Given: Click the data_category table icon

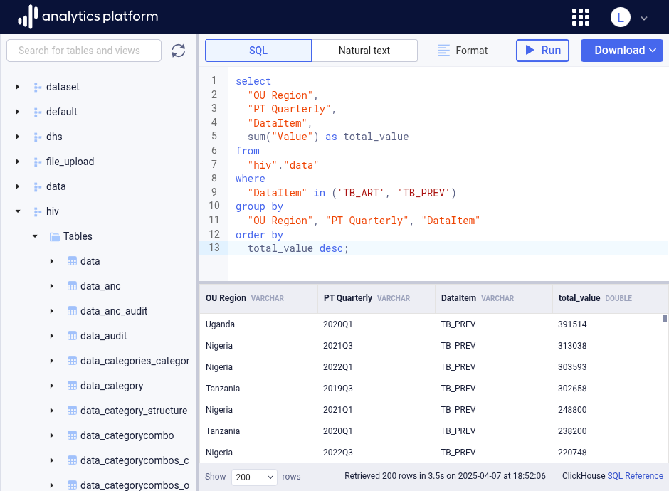Looking at the screenshot, I should tap(72, 386).
